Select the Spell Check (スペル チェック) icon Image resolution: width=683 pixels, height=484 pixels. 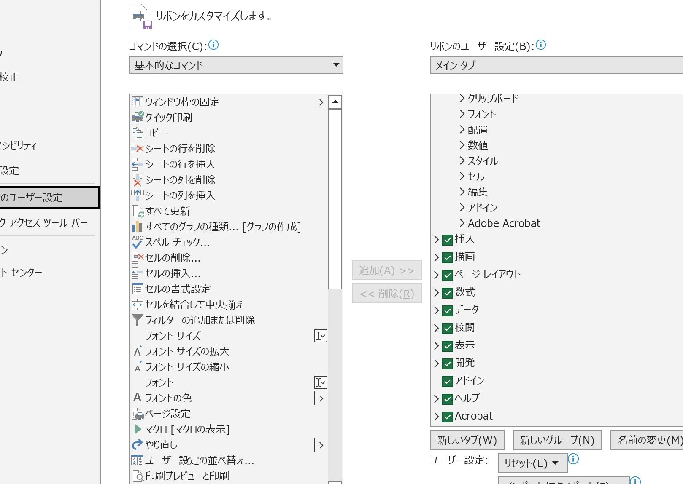click(138, 242)
